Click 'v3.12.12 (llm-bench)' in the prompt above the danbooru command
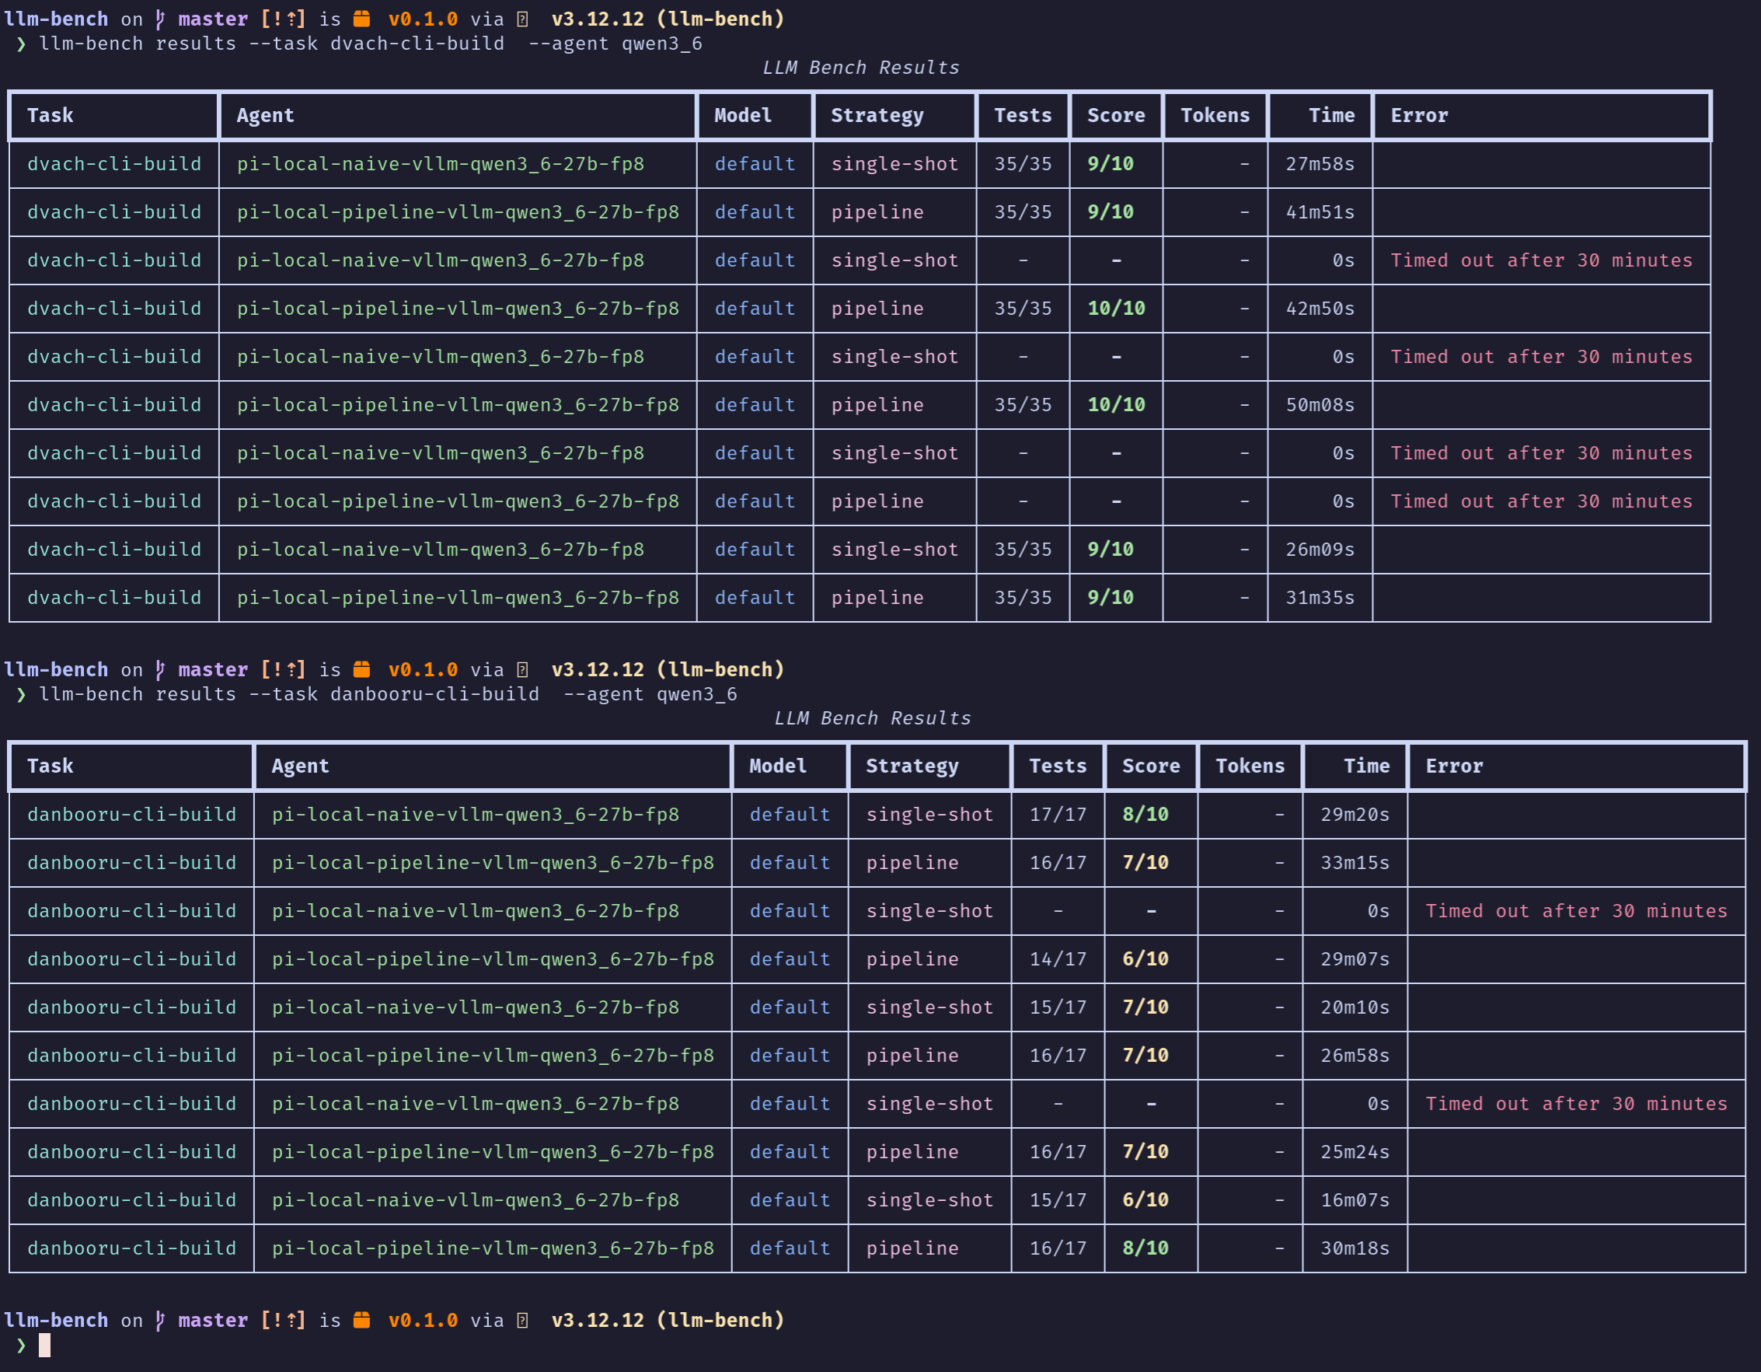The height and width of the screenshot is (1372, 1761). (x=668, y=669)
